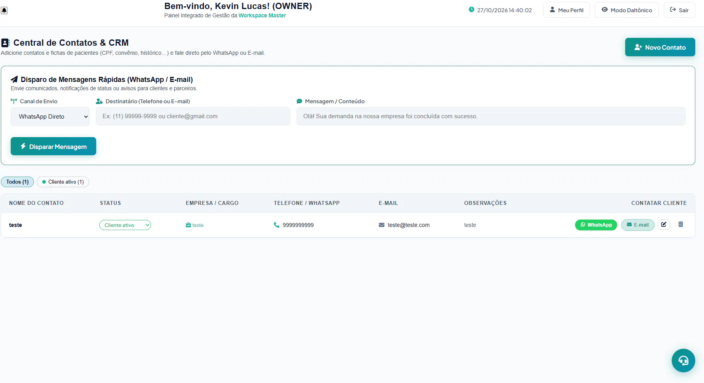704x383 pixels.
Task: Click the teste@teste.com email cell
Action: coord(409,225)
